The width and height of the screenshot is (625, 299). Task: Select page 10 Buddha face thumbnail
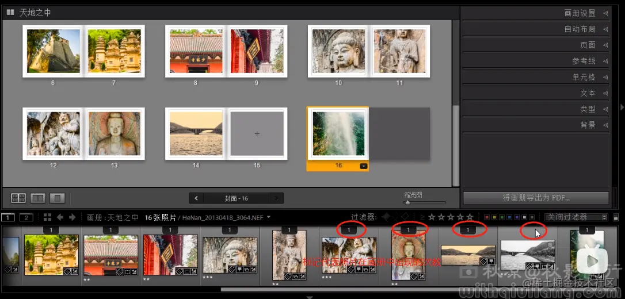[x=339, y=51]
